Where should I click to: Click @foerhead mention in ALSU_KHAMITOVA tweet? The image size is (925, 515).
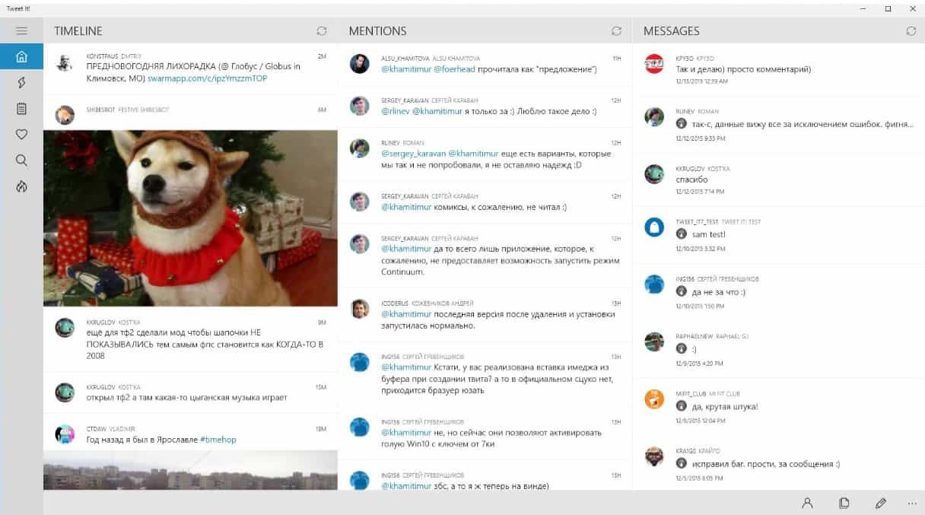pyautogui.click(x=454, y=69)
